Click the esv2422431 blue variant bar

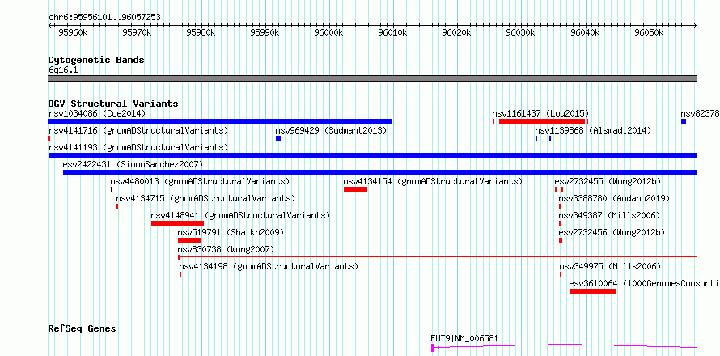tap(380, 172)
